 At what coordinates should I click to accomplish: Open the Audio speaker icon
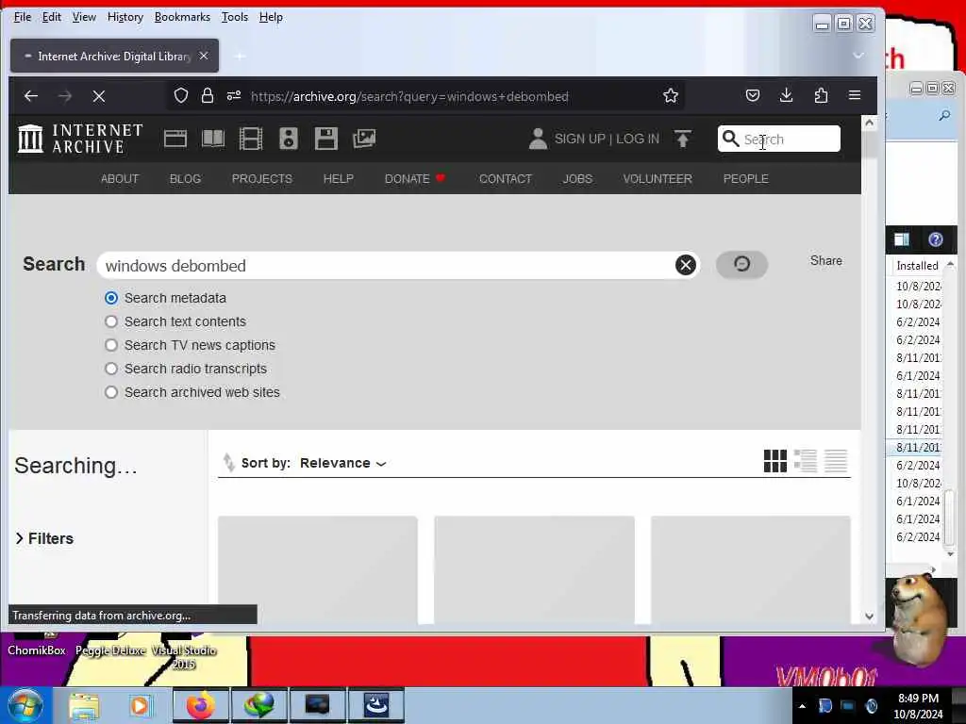289,139
